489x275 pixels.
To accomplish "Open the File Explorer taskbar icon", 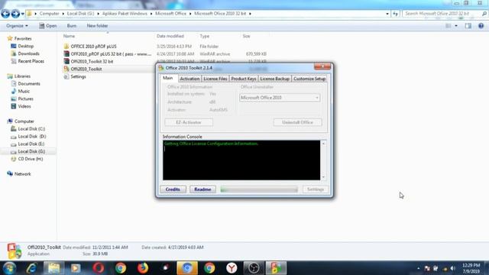I will 54,268.
